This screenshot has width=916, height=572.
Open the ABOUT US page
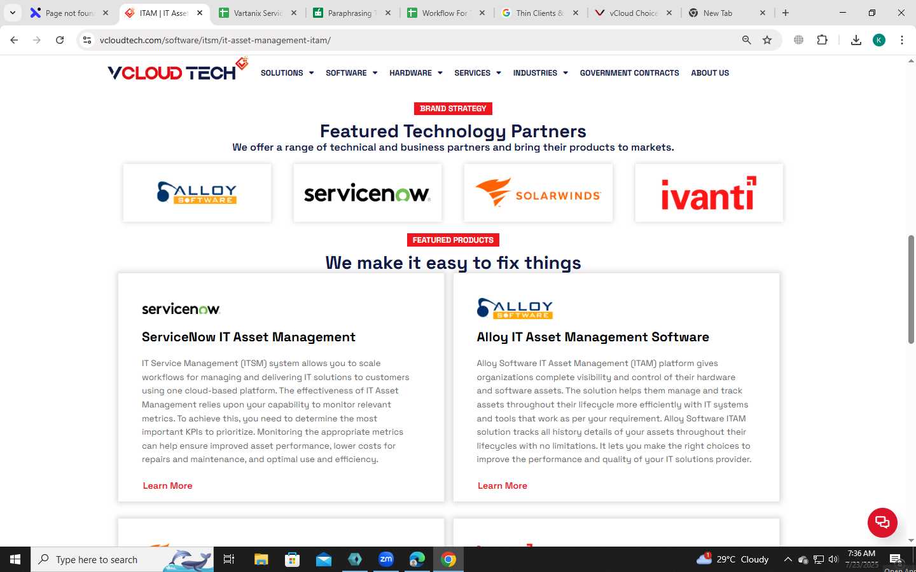(710, 73)
